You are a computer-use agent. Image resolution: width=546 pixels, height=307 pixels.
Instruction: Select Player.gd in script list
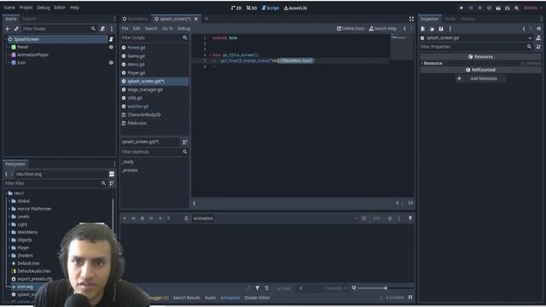[x=136, y=72]
